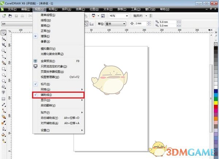Open the 文件(F) menu
This screenshot has width=219, height=159.
tap(12, 9)
